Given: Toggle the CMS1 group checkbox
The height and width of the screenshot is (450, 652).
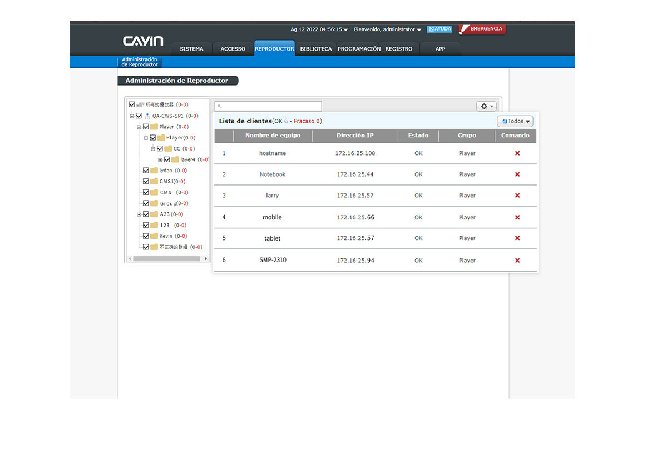Looking at the screenshot, I should [x=146, y=182].
